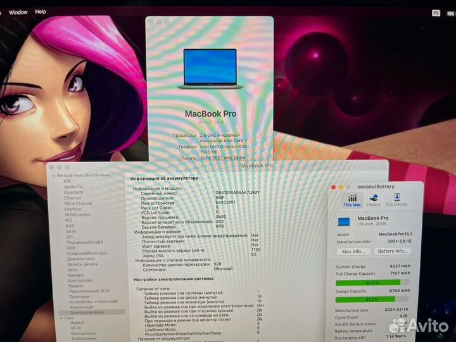Select SAS in the sidebar
This screenshot has height=342, width=456.
point(70,225)
